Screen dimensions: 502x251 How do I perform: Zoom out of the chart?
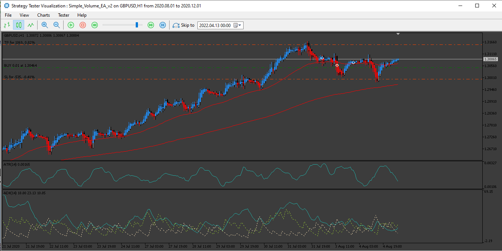pyautogui.click(x=57, y=25)
